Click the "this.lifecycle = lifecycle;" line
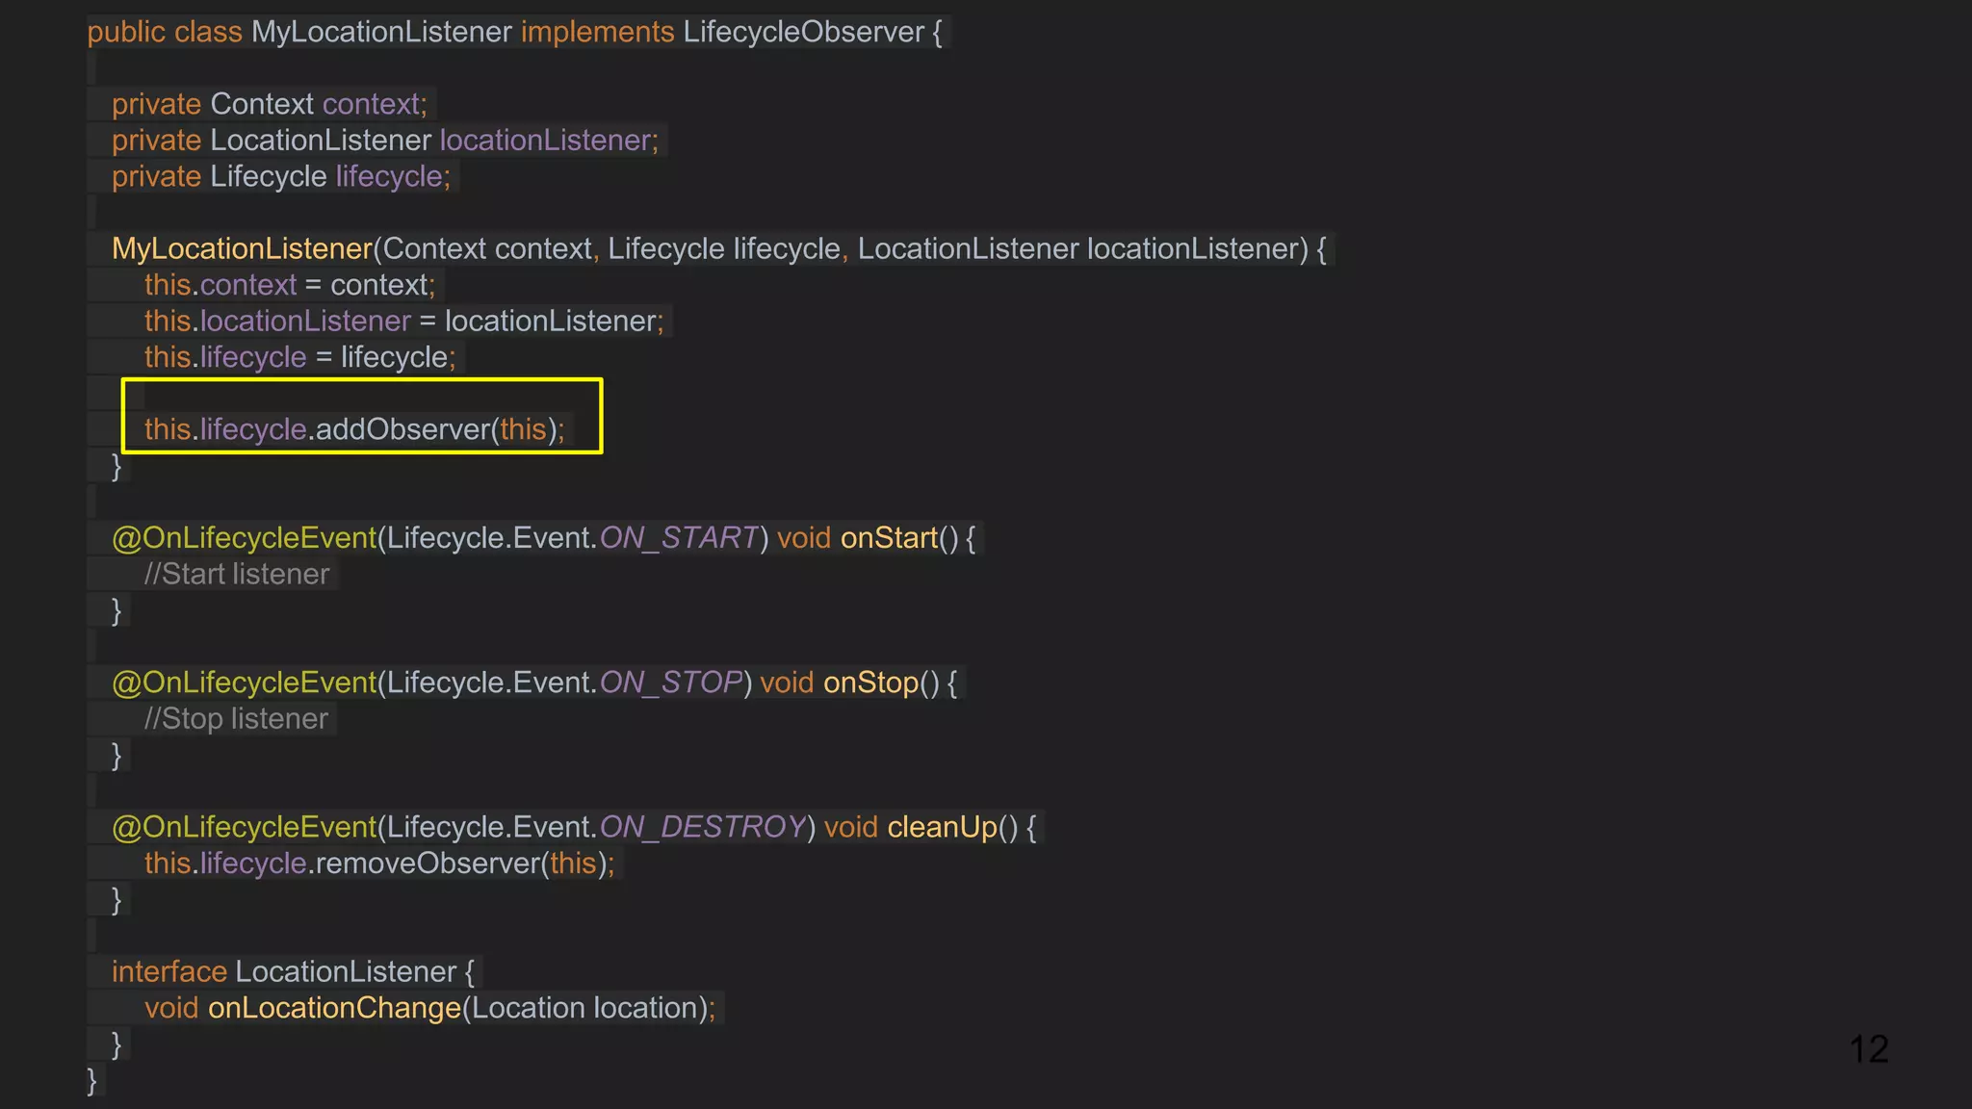The height and width of the screenshot is (1109, 1972). (x=300, y=357)
